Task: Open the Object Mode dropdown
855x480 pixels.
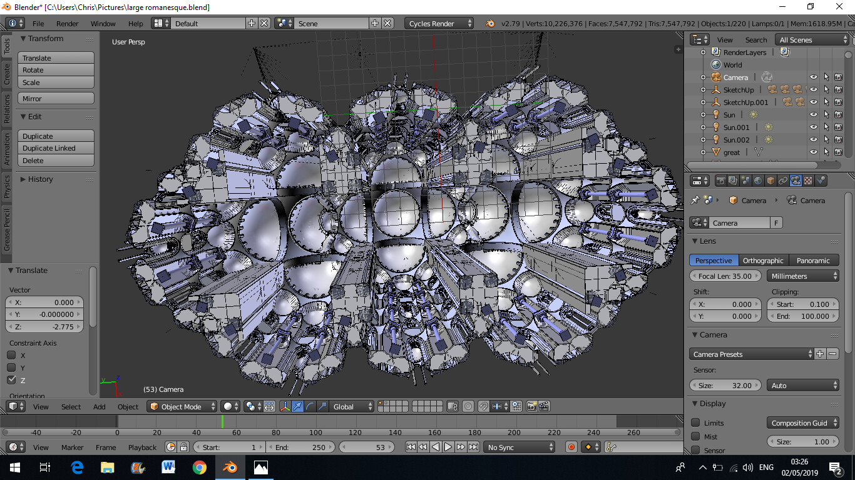Action: click(182, 406)
